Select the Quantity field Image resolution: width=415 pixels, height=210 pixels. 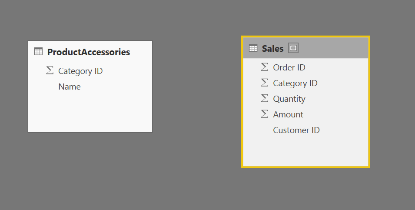(305, 99)
